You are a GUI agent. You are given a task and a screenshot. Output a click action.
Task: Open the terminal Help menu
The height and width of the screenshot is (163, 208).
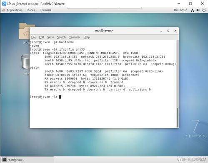tap(87, 37)
